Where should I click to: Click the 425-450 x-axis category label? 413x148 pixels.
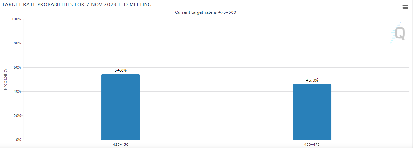click(x=121, y=144)
